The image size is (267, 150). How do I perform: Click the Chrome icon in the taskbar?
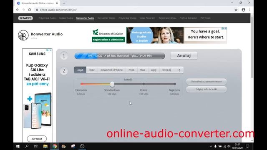pyautogui.click(x=55, y=146)
